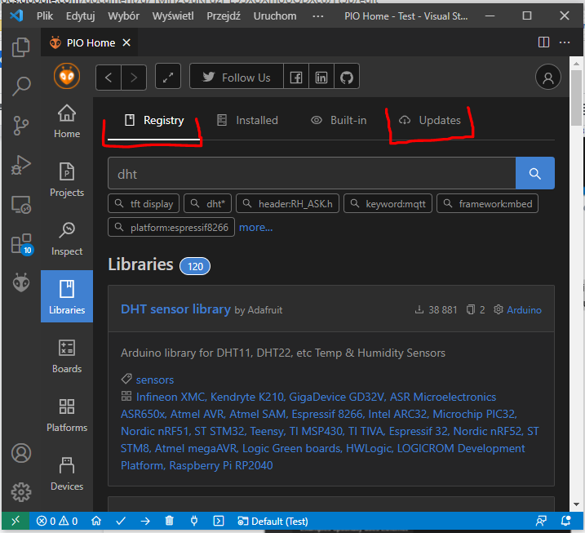585x533 pixels.
Task: Click the library search field containing dht
Action: click(312, 173)
